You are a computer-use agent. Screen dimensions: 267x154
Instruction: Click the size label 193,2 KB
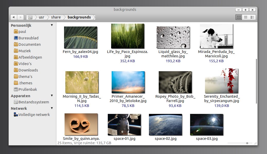click(x=173, y=61)
